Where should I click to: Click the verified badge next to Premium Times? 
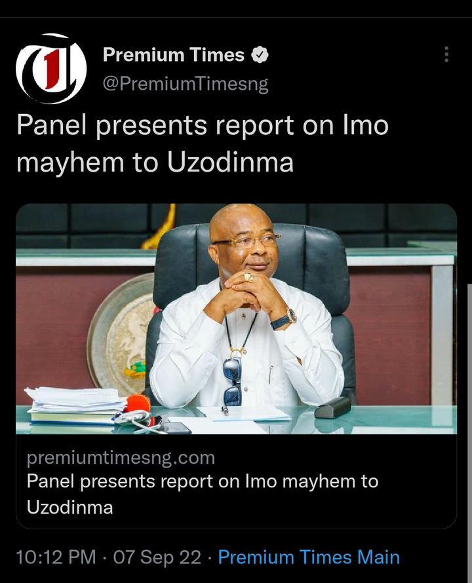click(260, 55)
